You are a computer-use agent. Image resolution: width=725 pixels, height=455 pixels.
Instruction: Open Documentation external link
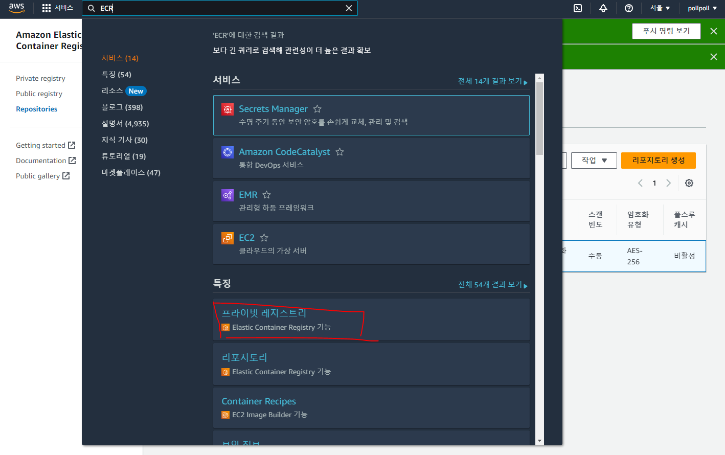(x=46, y=161)
